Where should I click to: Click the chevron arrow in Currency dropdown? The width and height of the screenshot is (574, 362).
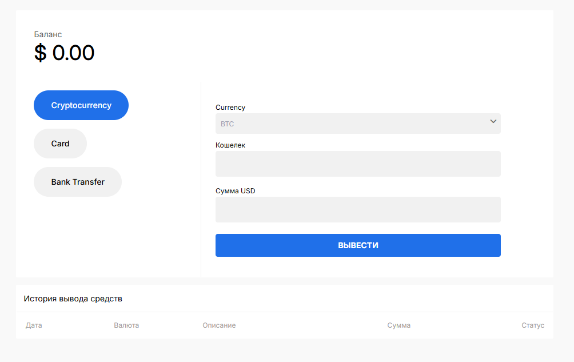pos(493,121)
